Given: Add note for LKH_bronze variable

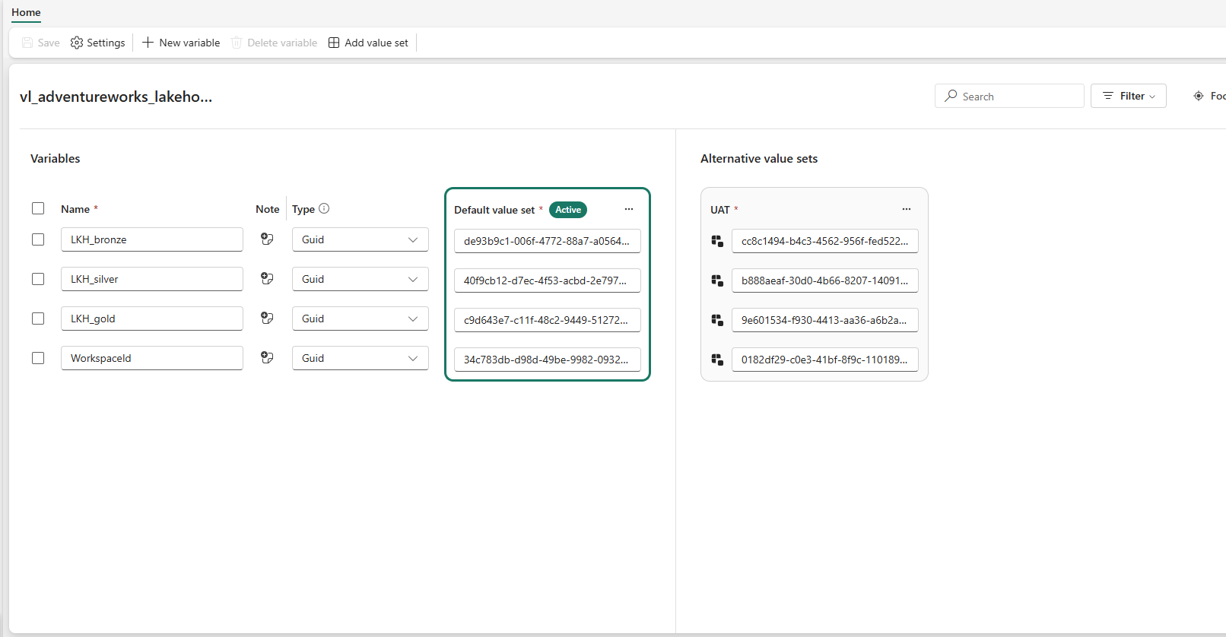Looking at the screenshot, I should 267,239.
